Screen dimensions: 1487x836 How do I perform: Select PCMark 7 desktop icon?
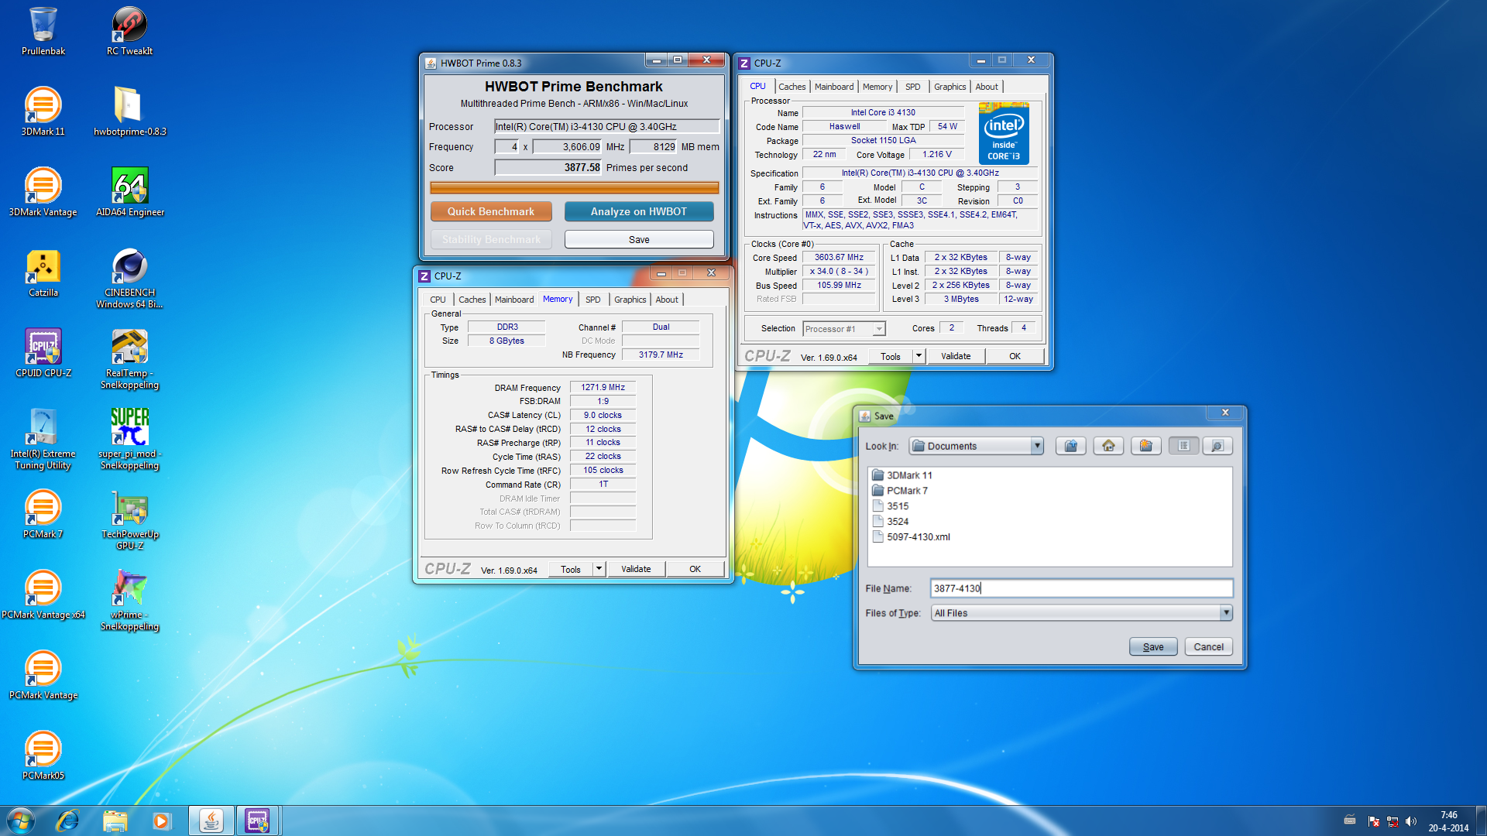click(43, 514)
